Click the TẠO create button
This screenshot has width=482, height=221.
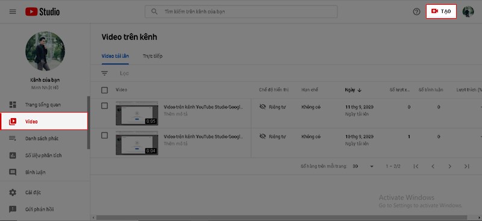tap(441, 11)
